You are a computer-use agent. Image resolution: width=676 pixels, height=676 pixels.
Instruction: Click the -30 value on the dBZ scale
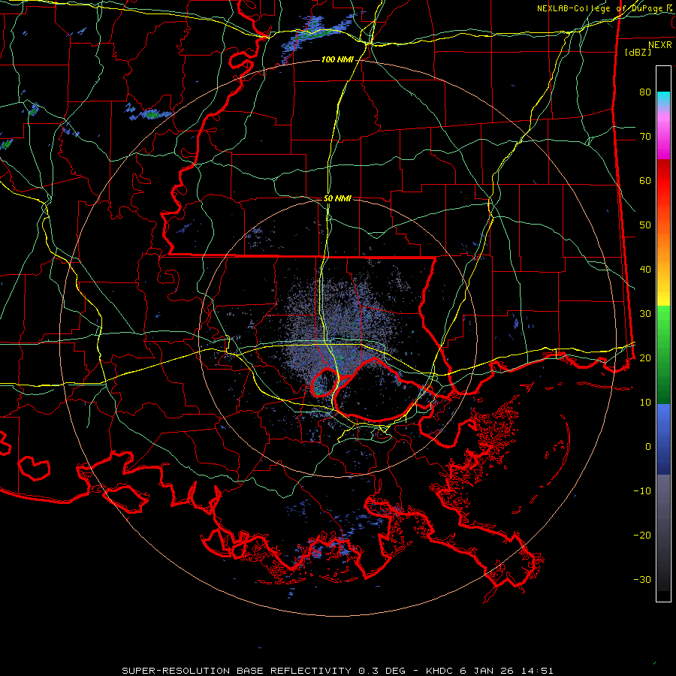(x=642, y=579)
